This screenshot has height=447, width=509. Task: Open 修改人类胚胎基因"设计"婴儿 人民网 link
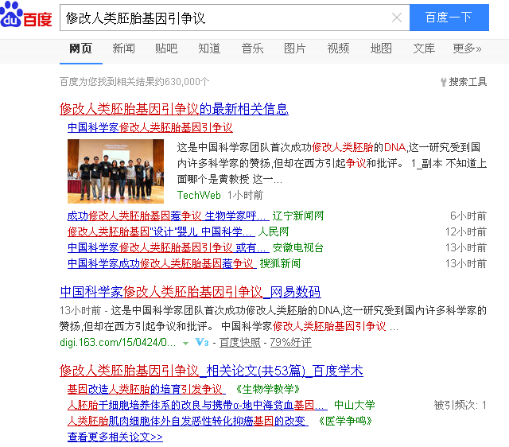pos(161,231)
